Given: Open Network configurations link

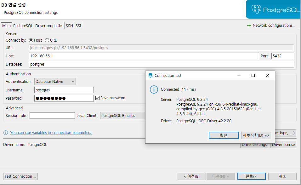Looking at the screenshot, I should pyautogui.click(x=274, y=25).
